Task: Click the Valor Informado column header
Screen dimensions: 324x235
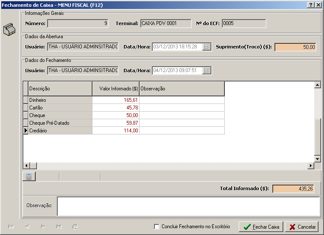Action: click(x=115, y=89)
